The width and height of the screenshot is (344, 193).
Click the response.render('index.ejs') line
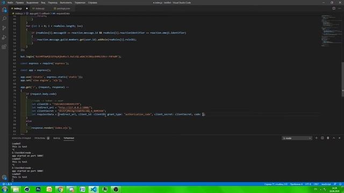tap(52, 128)
